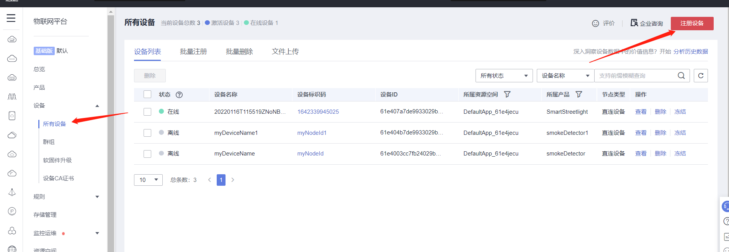
Task: Open filter icon for 所属产品 column
Action: [579, 94]
